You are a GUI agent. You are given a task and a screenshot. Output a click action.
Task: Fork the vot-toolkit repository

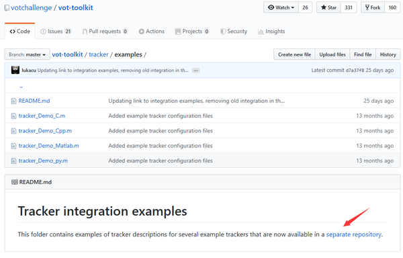click(x=373, y=7)
